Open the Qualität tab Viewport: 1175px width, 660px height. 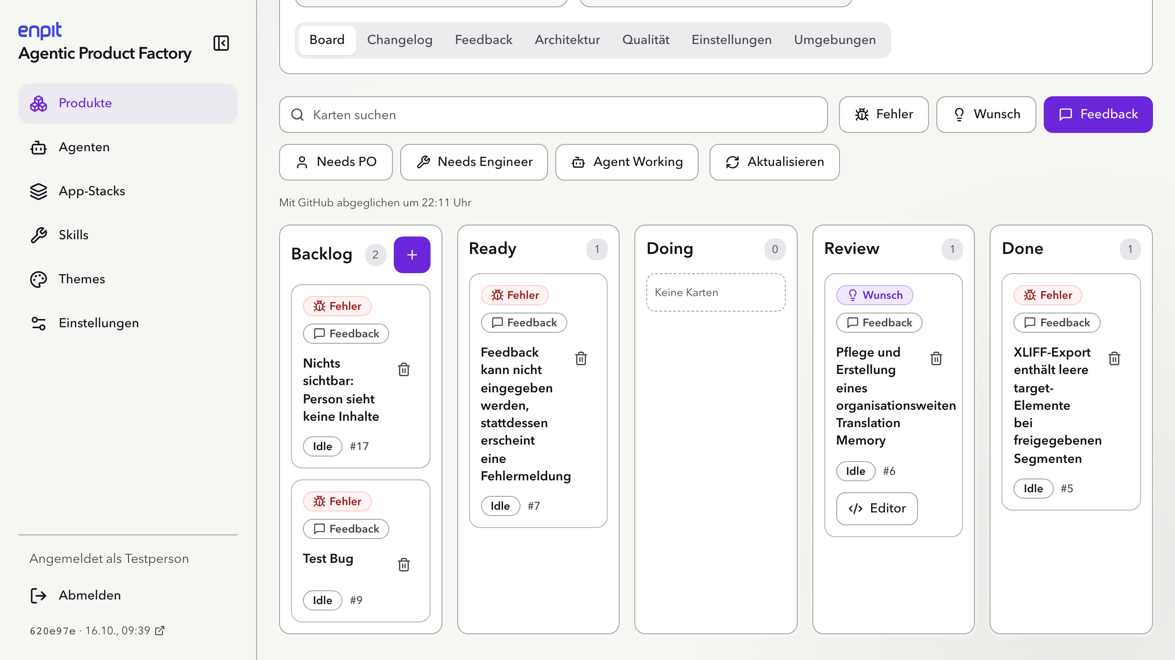(x=646, y=40)
